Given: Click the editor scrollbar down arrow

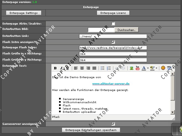Looking at the screenshot, I should 172,112.
